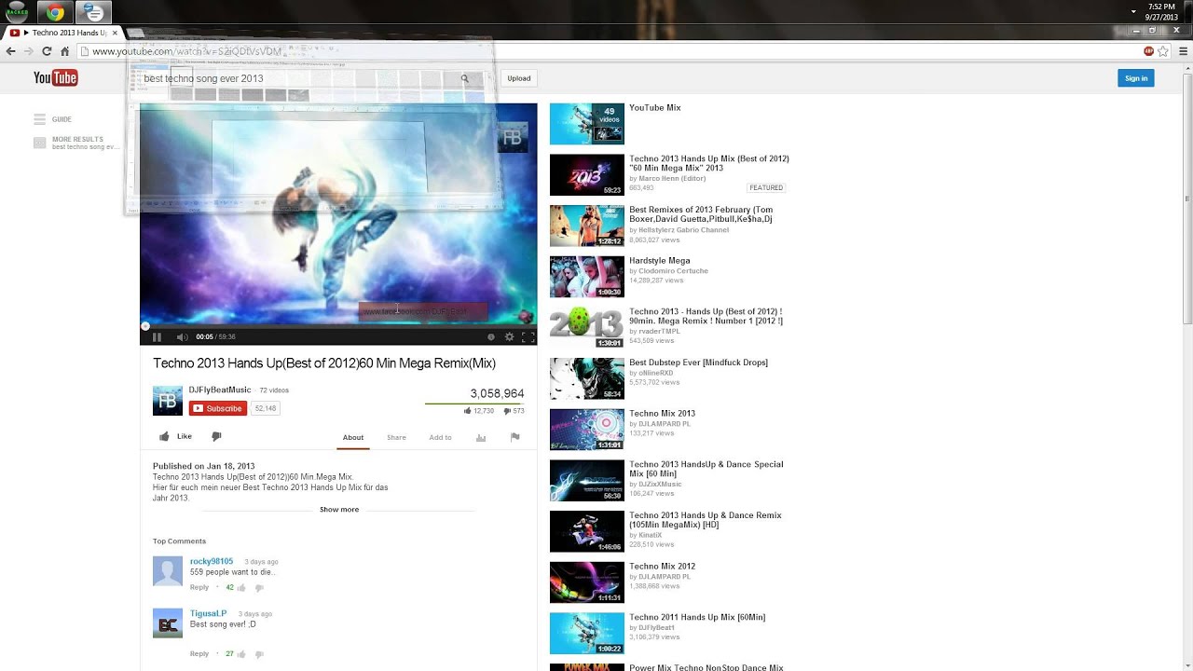Click the video progress bar
The height and width of the screenshot is (671, 1193).
338,326
